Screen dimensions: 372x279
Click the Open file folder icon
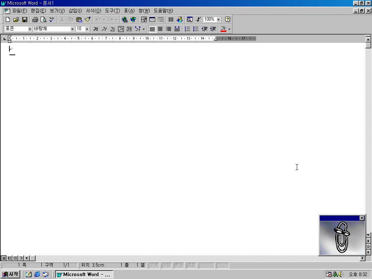point(16,20)
